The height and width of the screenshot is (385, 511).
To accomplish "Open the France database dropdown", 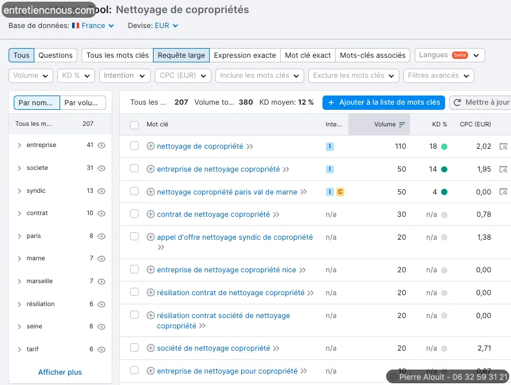I will point(93,26).
